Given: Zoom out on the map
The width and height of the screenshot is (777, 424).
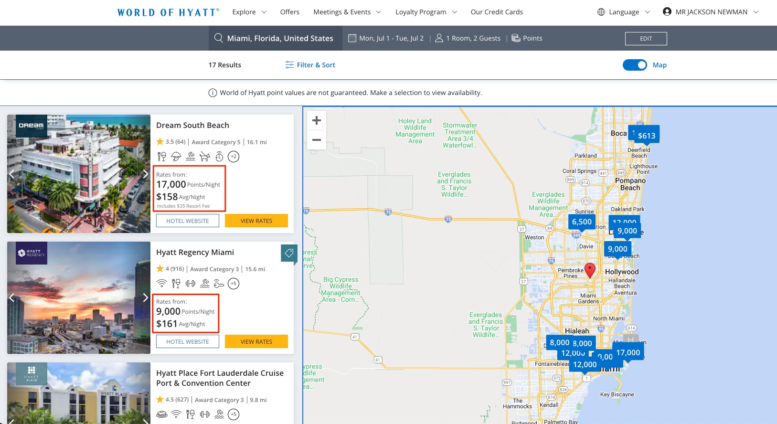Looking at the screenshot, I should [x=317, y=140].
